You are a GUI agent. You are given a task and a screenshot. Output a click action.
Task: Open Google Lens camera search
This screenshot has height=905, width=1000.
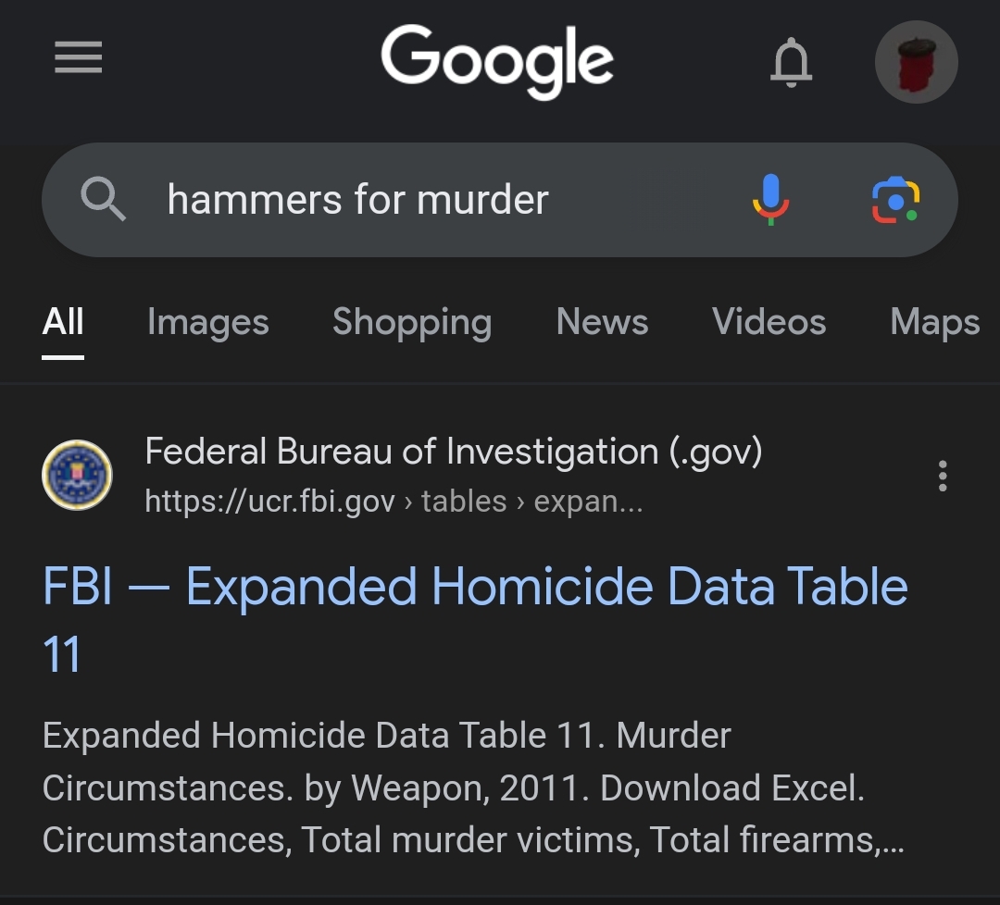tap(895, 199)
